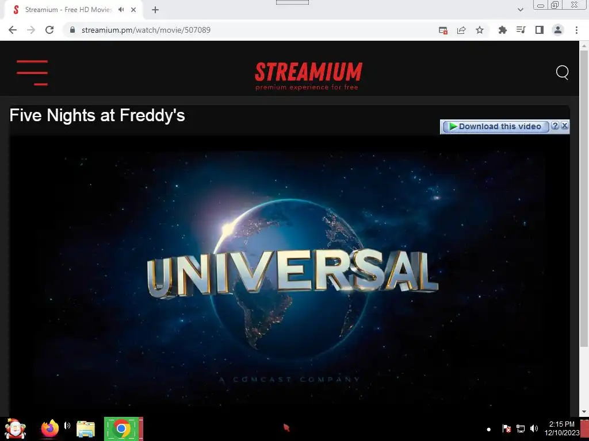The image size is (589, 441).
Task: Open the Extensions puzzle icon
Action: 502,30
